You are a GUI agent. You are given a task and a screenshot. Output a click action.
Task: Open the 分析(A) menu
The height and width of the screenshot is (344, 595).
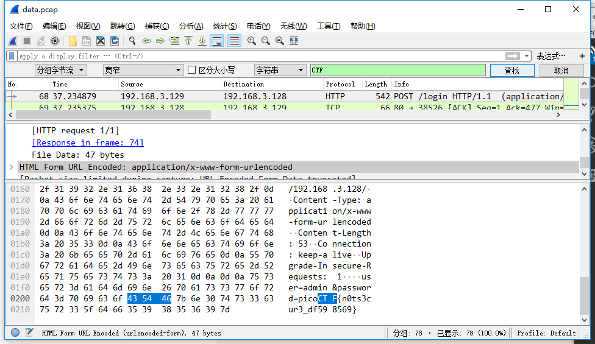coord(191,26)
